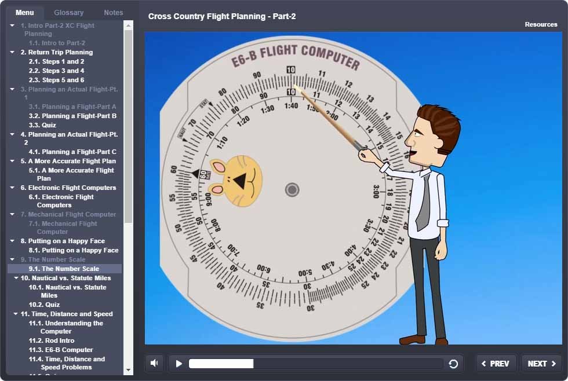Click the replay circular arrow icon
Image resolution: width=568 pixels, height=381 pixels.
pos(453,364)
